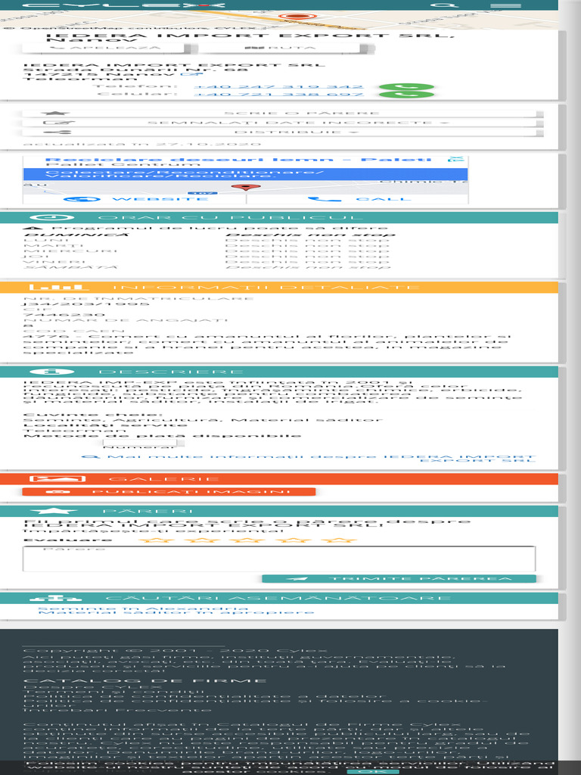
Task: Open the search magnifier icon in header
Action: (x=444, y=5)
